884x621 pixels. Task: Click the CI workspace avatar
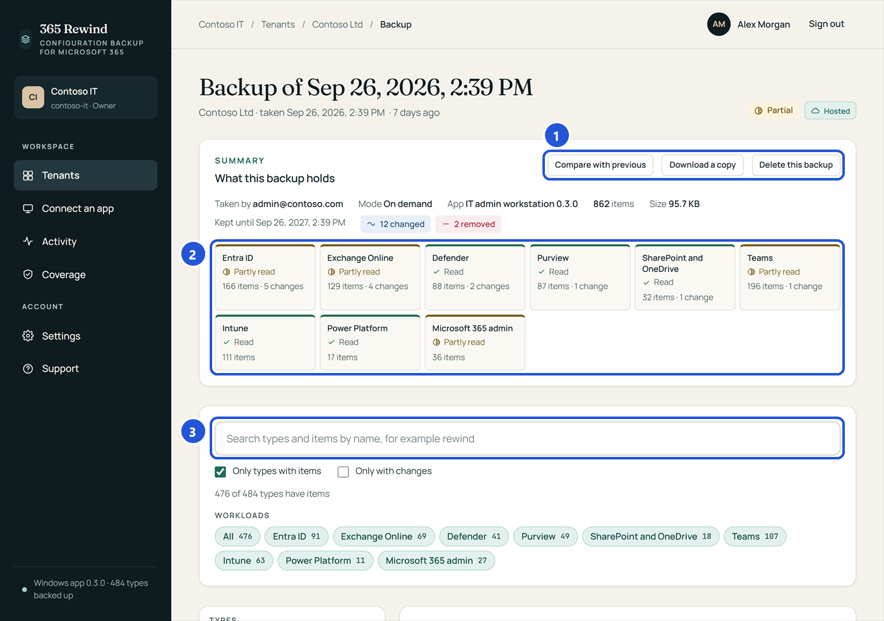coord(33,97)
